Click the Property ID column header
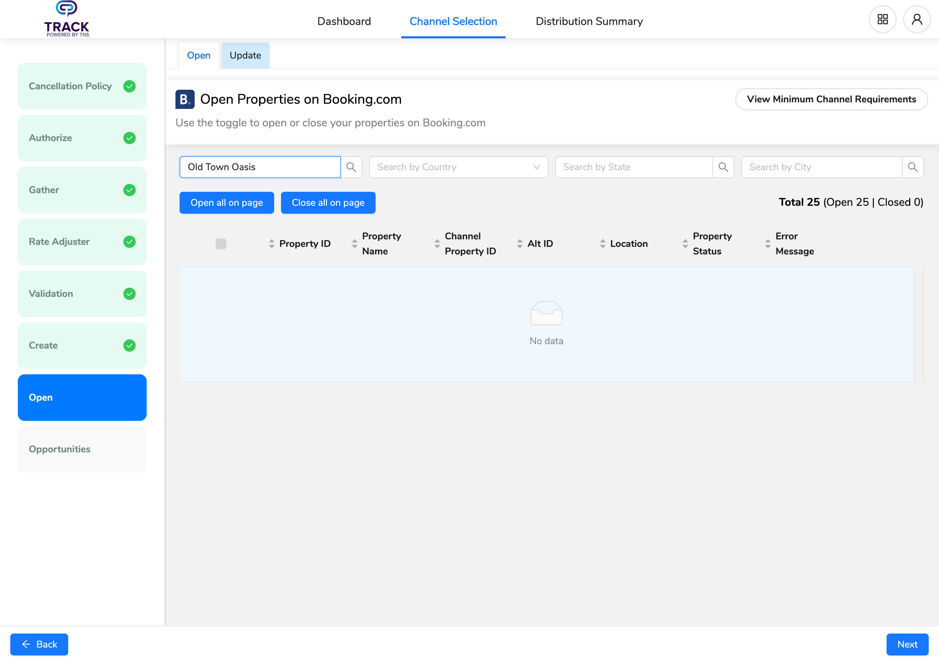 click(x=305, y=243)
